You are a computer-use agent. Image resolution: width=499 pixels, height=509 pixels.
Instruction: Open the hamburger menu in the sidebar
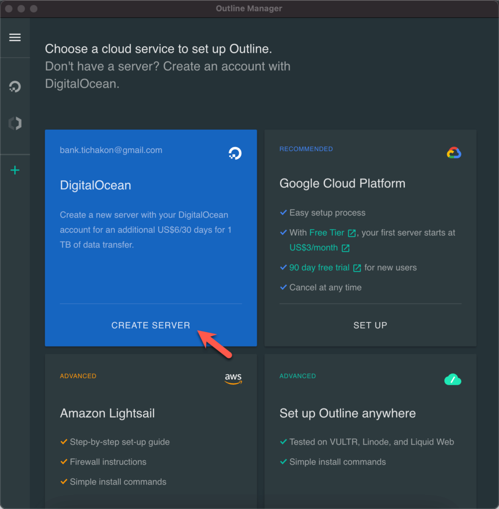pyautogui.click(x=15, y=37)
